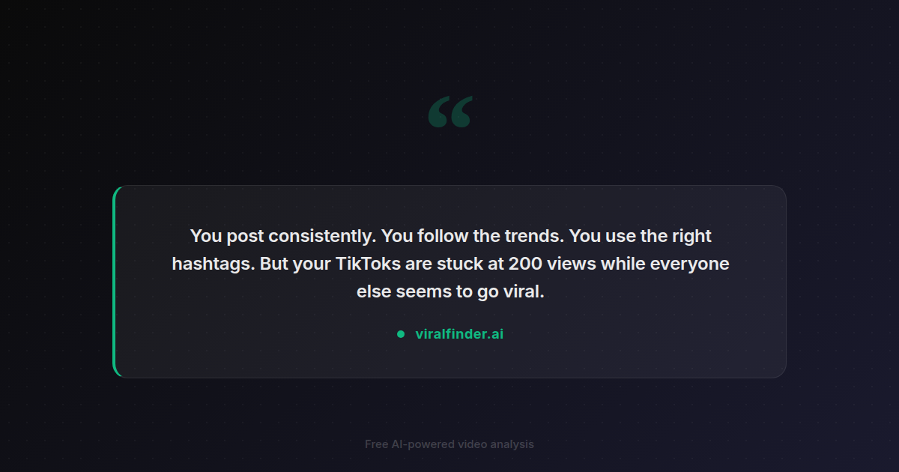This screenshot has height=472, width=899.
Task: Click the green dot beside viralfinder.ai
Action: click(x=401, y=334)
